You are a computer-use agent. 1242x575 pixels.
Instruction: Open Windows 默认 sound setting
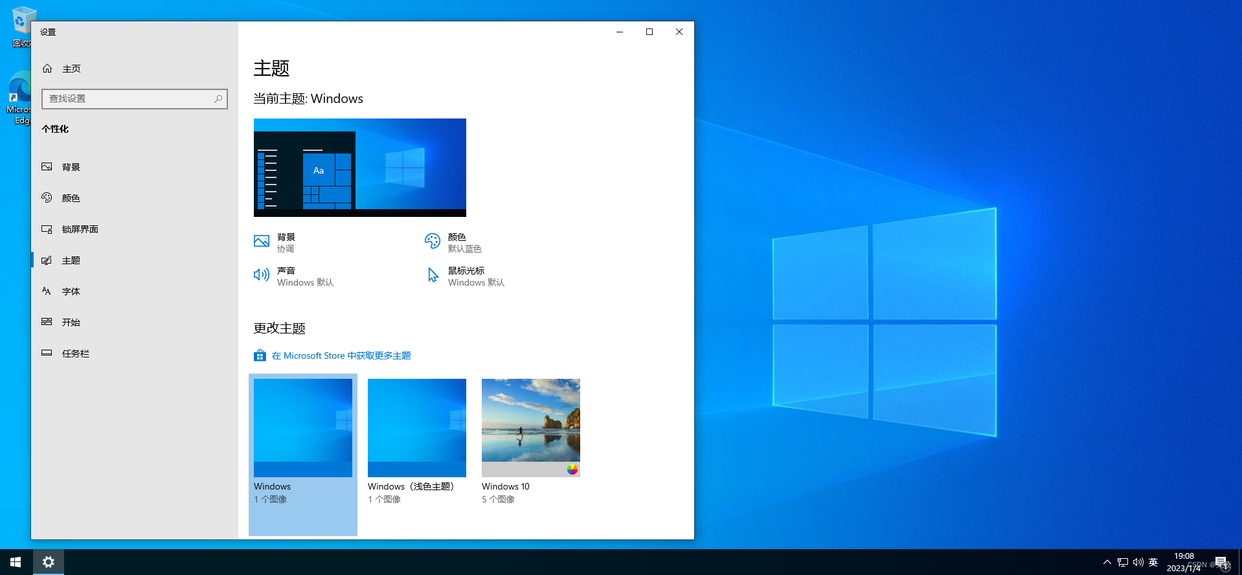[x=306, y=282]
